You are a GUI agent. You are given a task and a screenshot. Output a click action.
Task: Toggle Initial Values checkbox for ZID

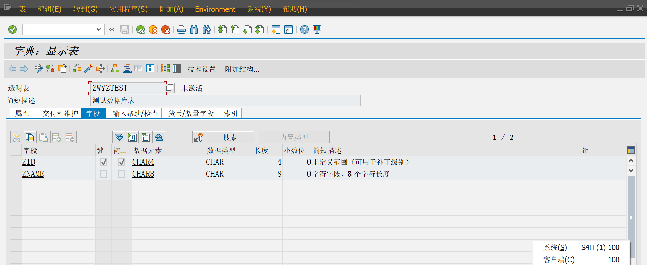coord(122,162)
